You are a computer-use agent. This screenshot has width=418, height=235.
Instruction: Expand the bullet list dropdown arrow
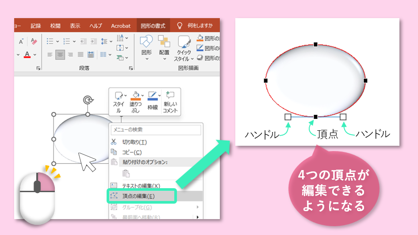coord(58,42)
